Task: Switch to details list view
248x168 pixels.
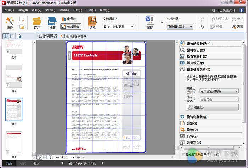Action: pos(12,36)
